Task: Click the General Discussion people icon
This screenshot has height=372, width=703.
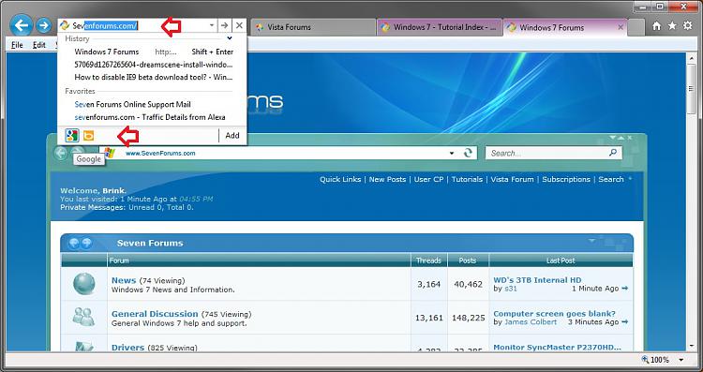Action: (x=84, y=317)
